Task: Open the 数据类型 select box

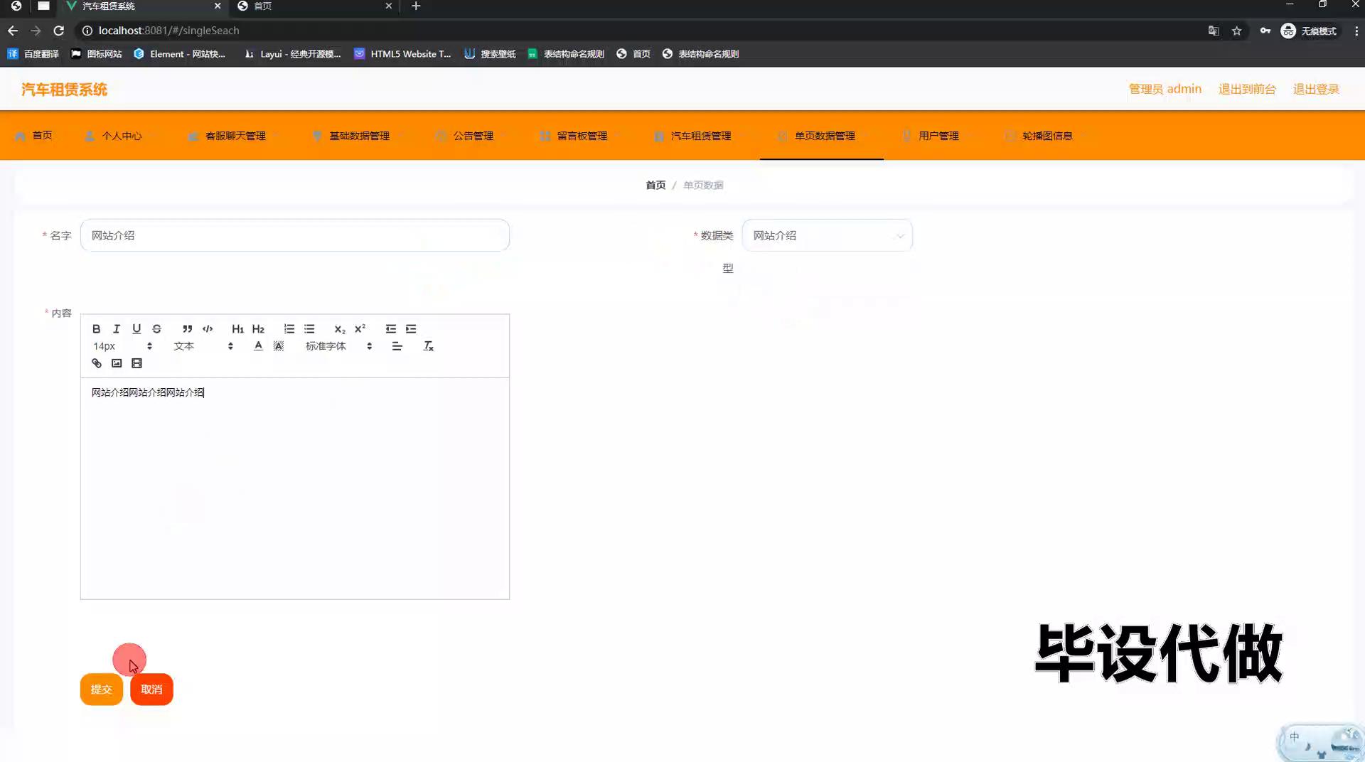Action: pyautogui.click(x=827, y=235)
